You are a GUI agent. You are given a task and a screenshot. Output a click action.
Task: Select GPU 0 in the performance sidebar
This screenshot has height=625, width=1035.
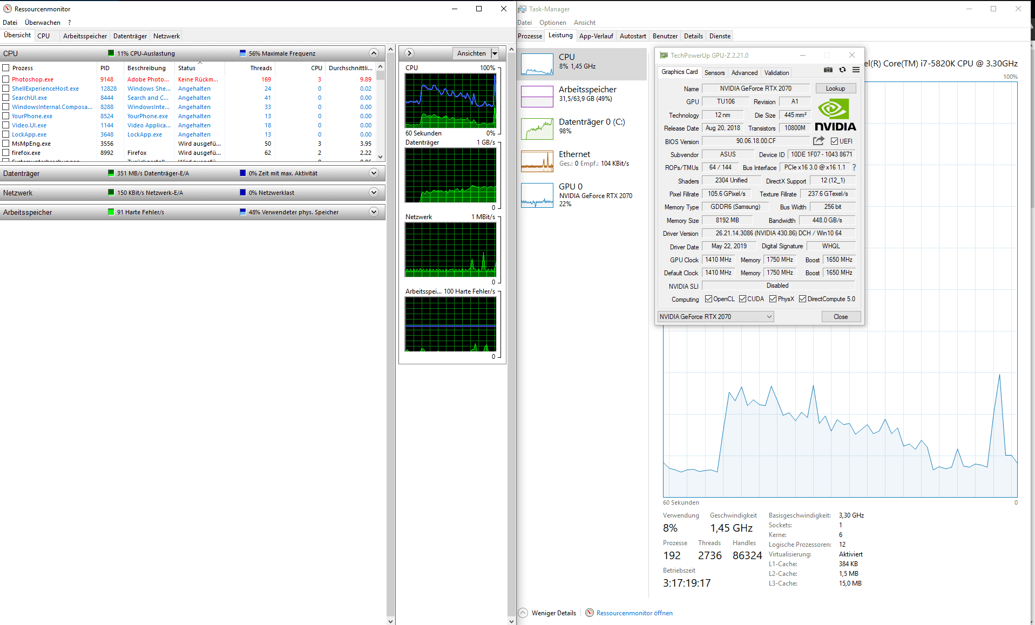point(583,194)
